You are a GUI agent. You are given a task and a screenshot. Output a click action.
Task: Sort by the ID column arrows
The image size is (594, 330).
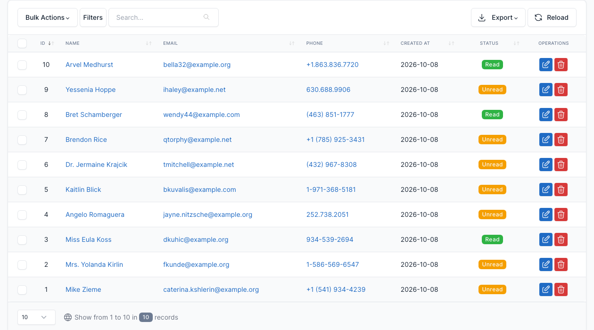51,43
